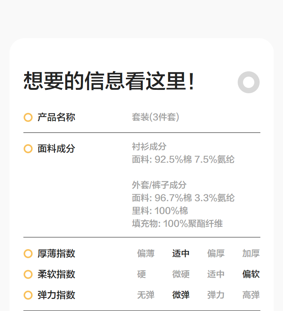Click the 衬衫成分 fabric label
Image resolution: width=283 pixels, height=311 pixels.
[x=149, y=146]
